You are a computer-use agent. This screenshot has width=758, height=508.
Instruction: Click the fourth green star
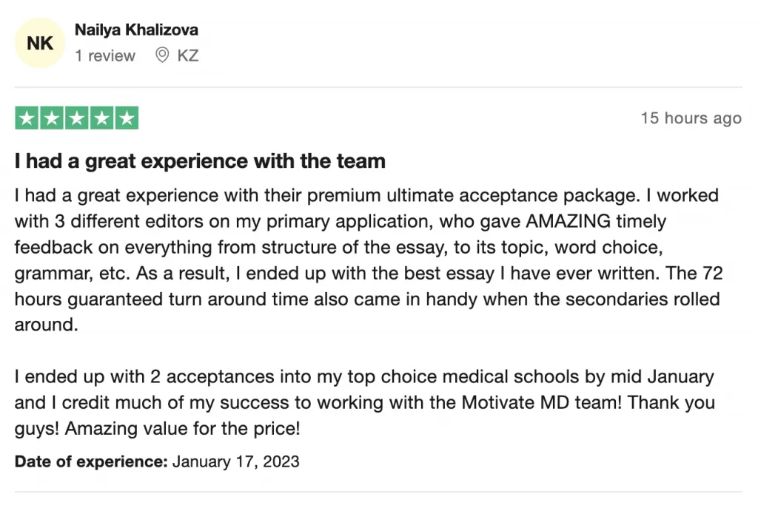(101, 118)
